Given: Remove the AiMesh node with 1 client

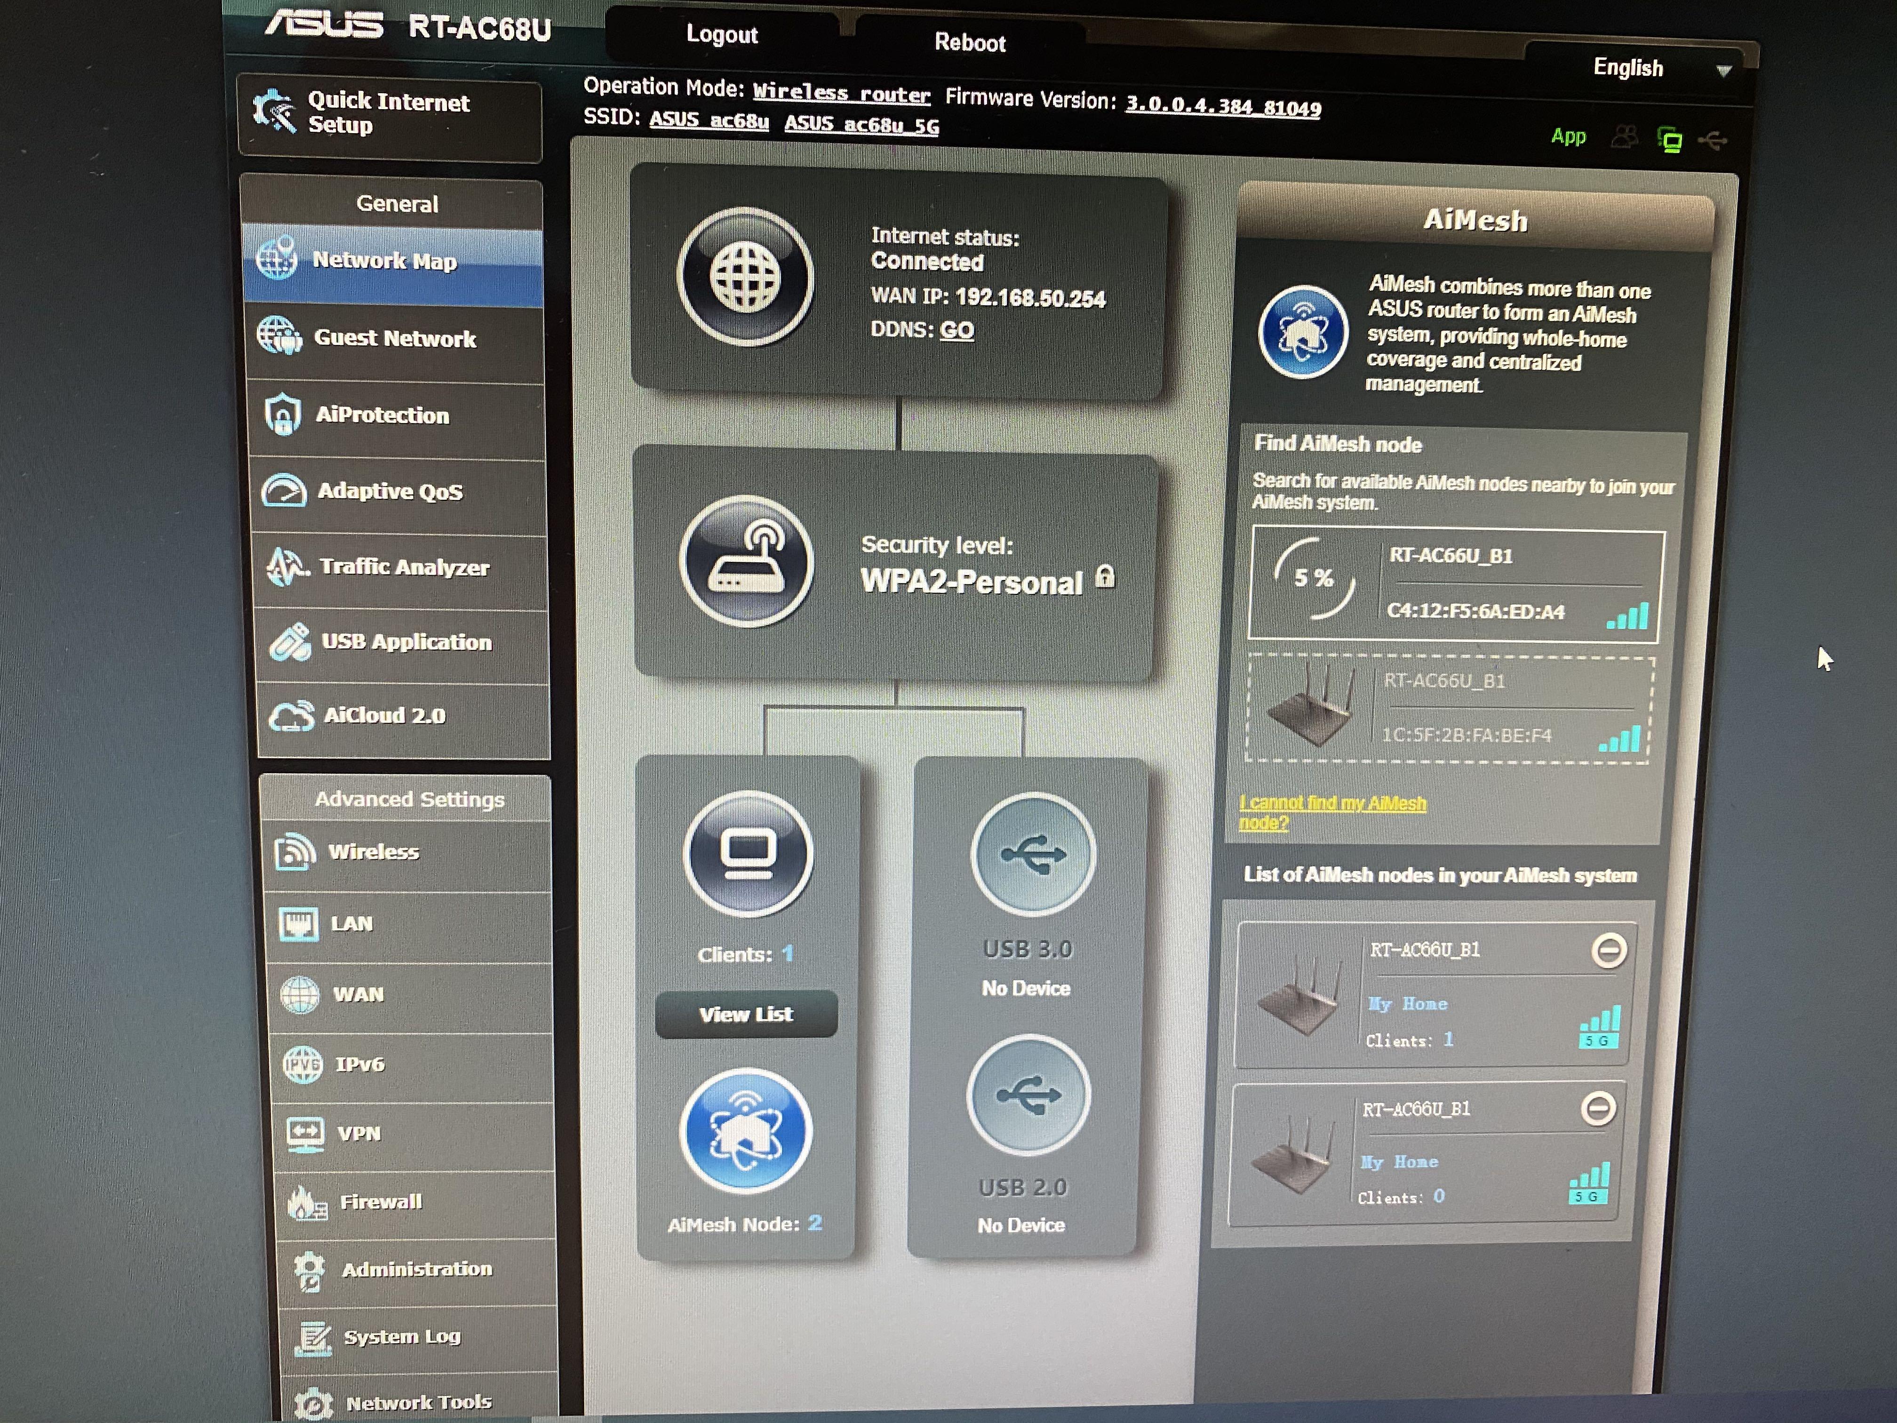Looking at the screenshot, I should [x=1609, y=951].
